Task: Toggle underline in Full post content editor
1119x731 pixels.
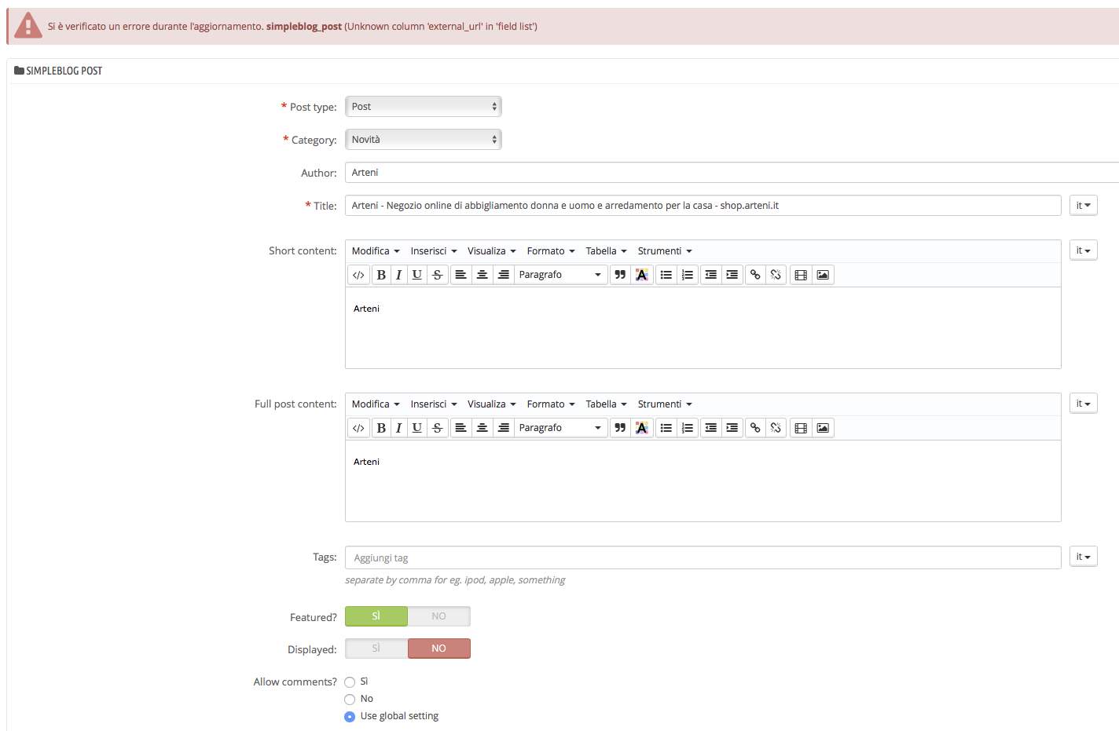Action: pos(417,428)
